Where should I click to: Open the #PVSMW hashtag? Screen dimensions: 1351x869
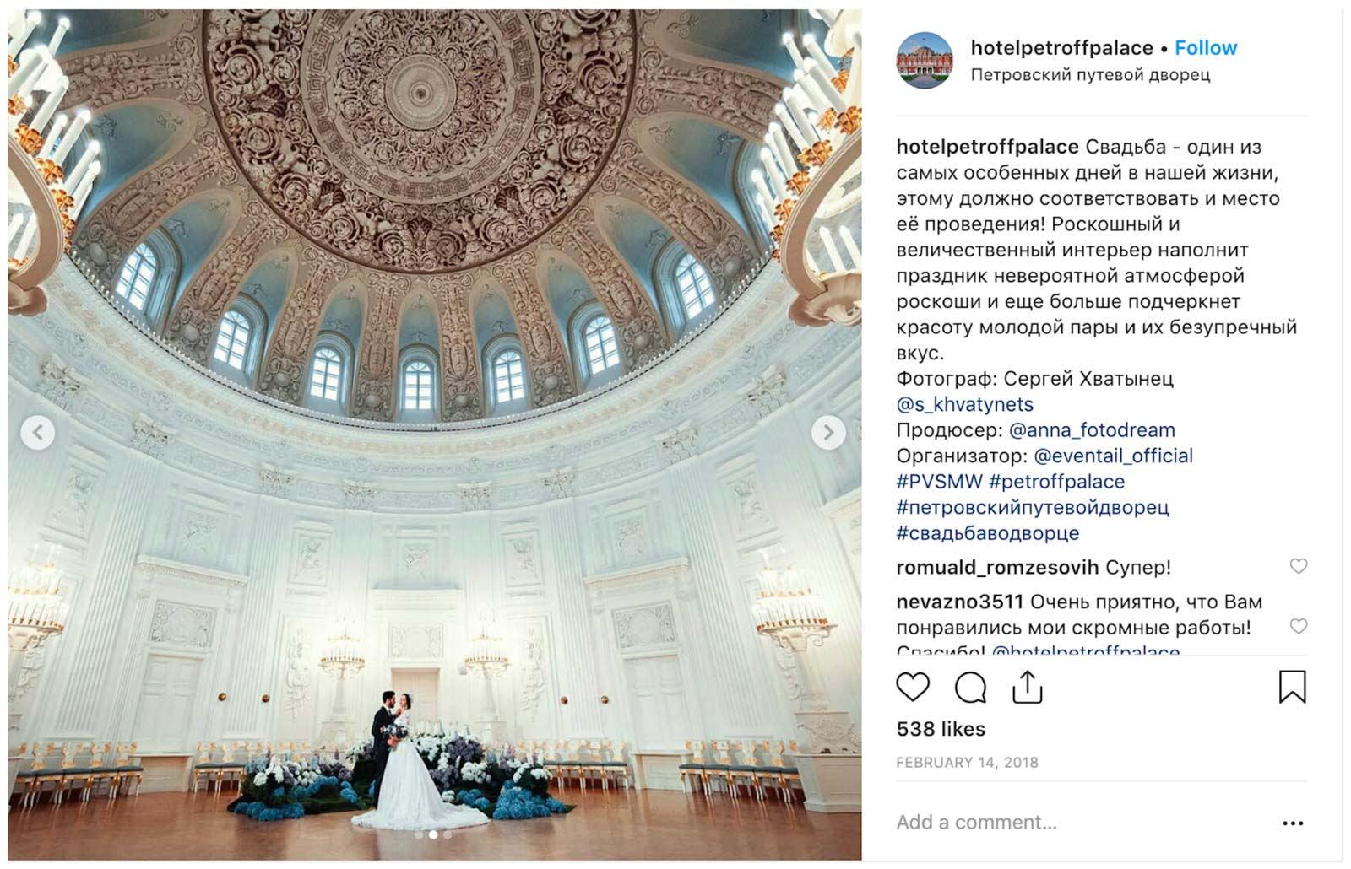939,482
